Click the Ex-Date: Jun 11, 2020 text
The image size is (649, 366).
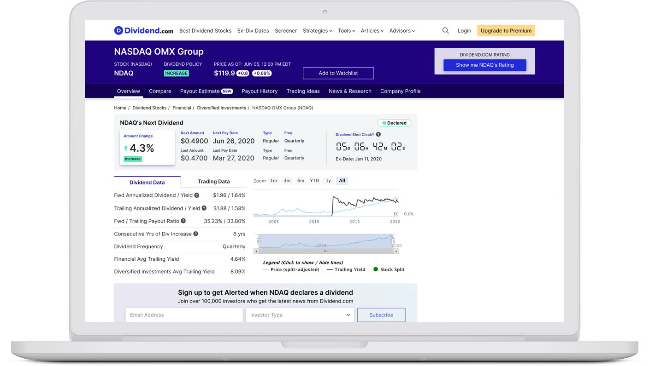coord(359,159)
